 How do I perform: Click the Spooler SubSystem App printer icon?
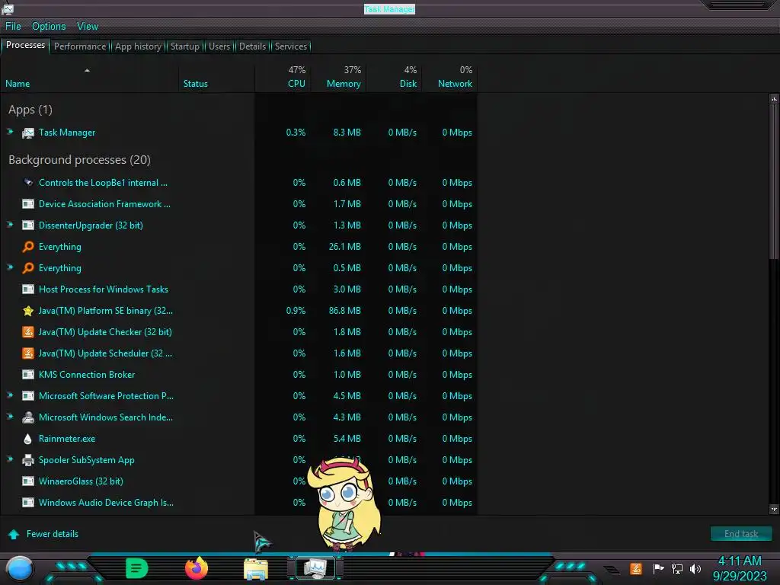28,460
